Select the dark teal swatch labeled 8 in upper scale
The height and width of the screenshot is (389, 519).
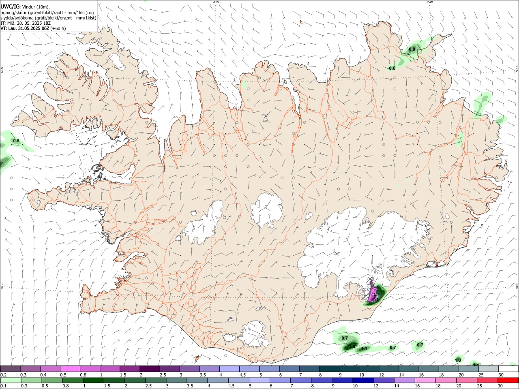pos(329,369)
